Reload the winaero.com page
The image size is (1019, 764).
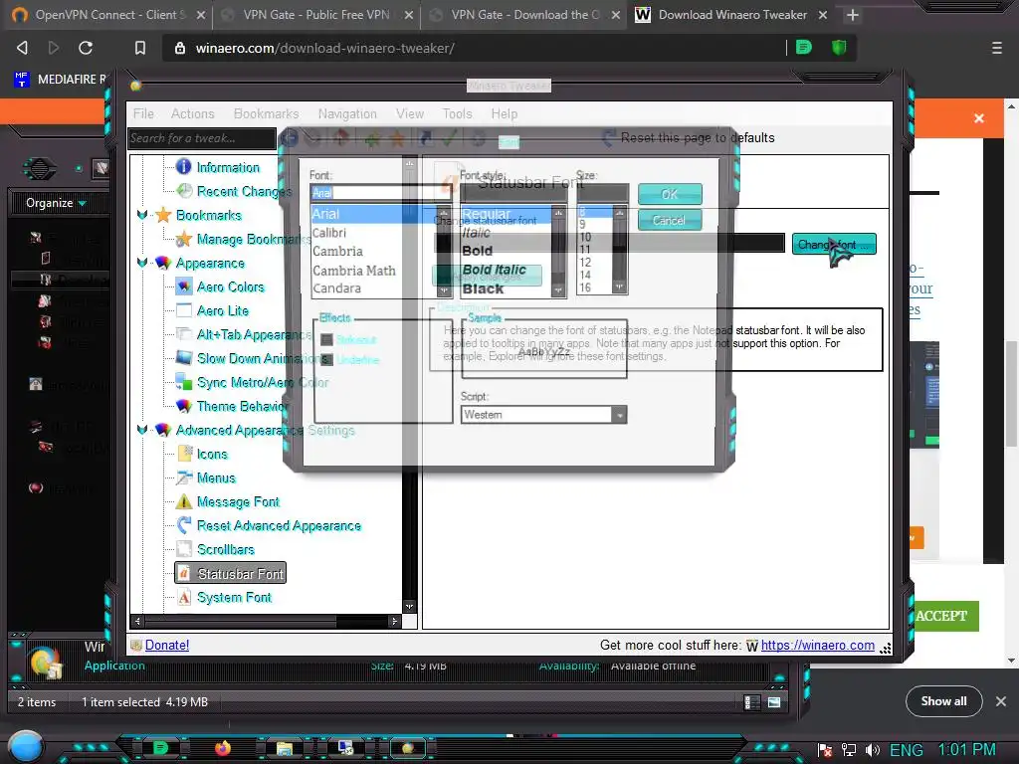pyautogui.click(x=86, y=48)
